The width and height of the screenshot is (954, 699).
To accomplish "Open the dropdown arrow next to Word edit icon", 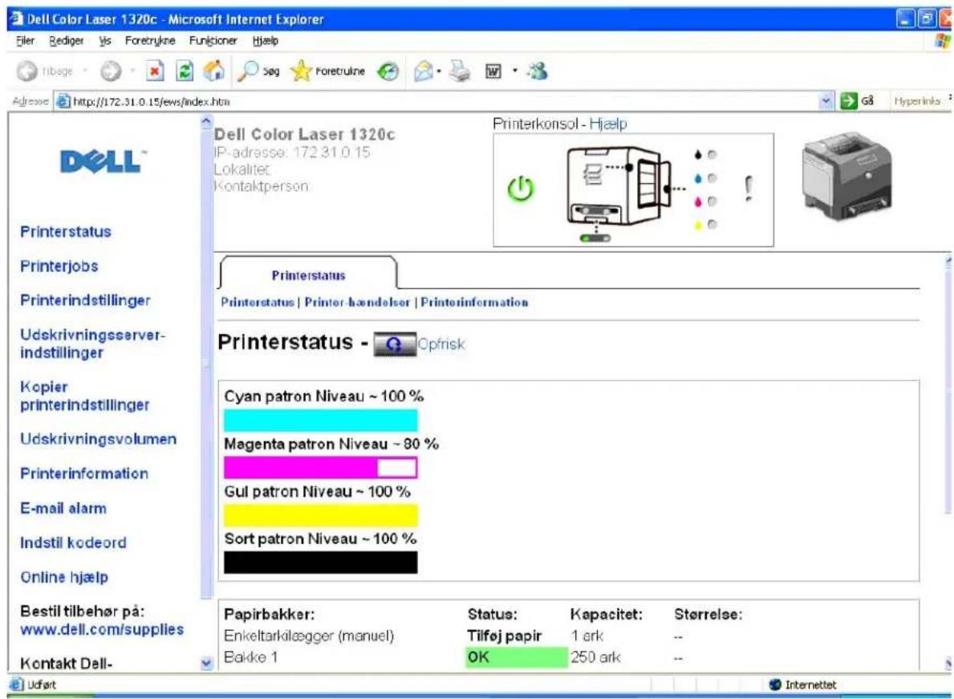I will coord(515,71).
